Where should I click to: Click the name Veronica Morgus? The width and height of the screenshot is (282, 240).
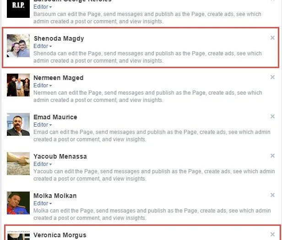(60, 235)
